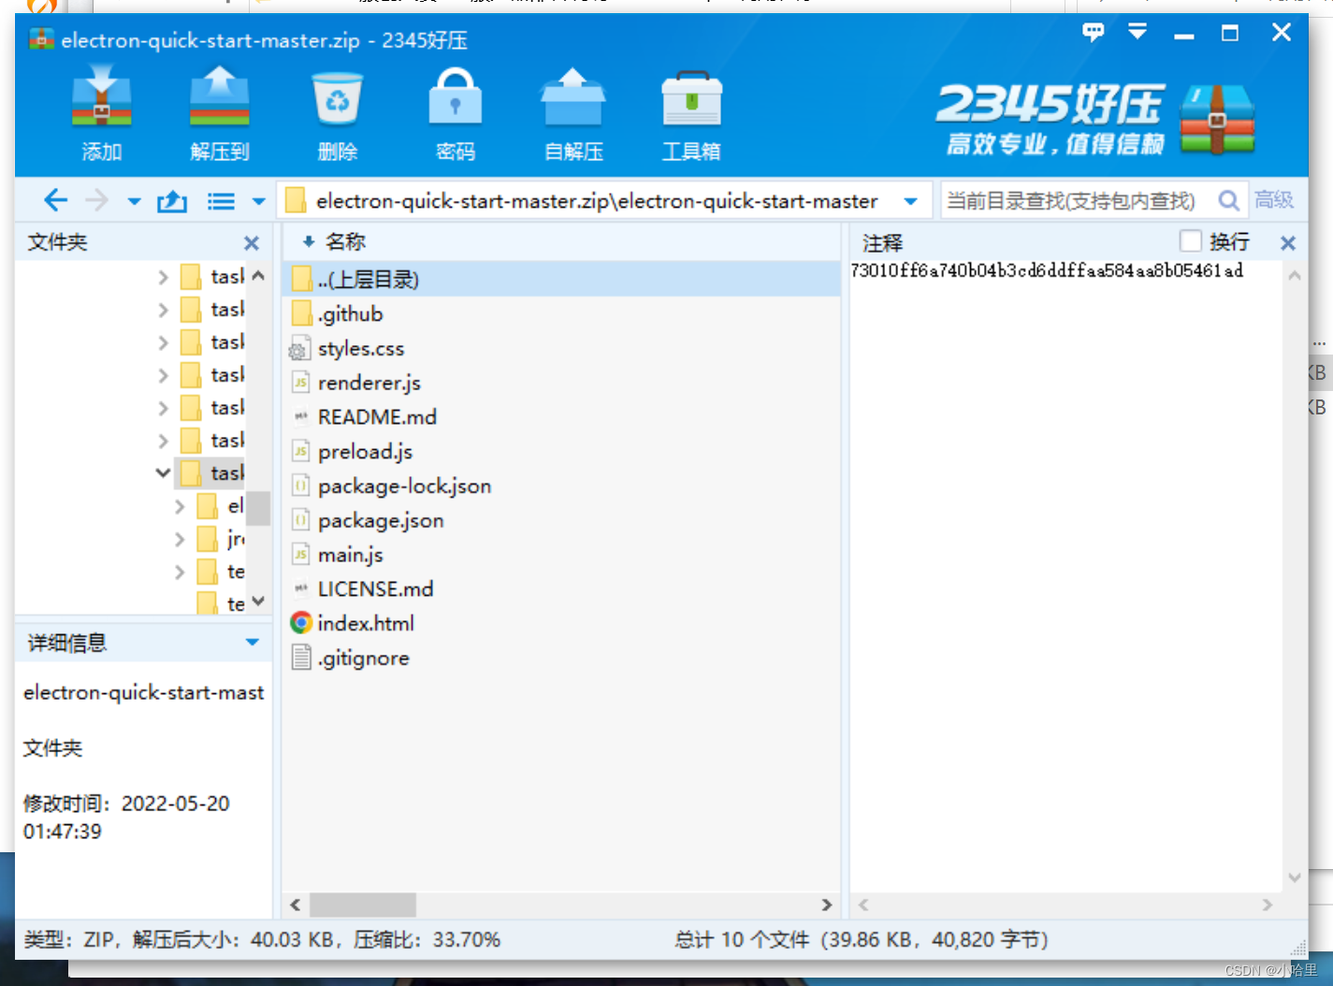Open the 密码 (Password) lock icon
The image size is (1333, 986).
(x=455, y=98)
